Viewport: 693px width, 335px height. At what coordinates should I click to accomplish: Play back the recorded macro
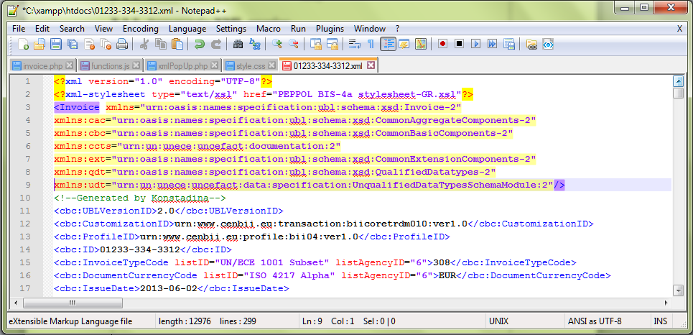pyautogui.click(x=476, y=45)
